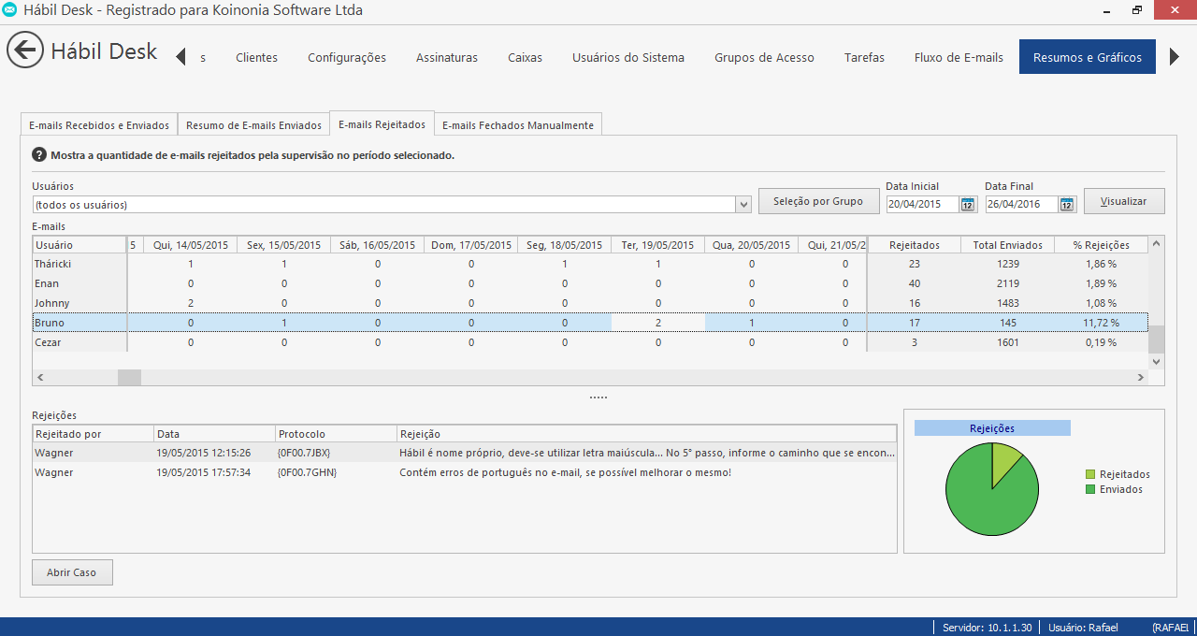Click the green Enviados legend swatch
The height and width of the screenshot is (636, 1197).
click(1090, 489)
